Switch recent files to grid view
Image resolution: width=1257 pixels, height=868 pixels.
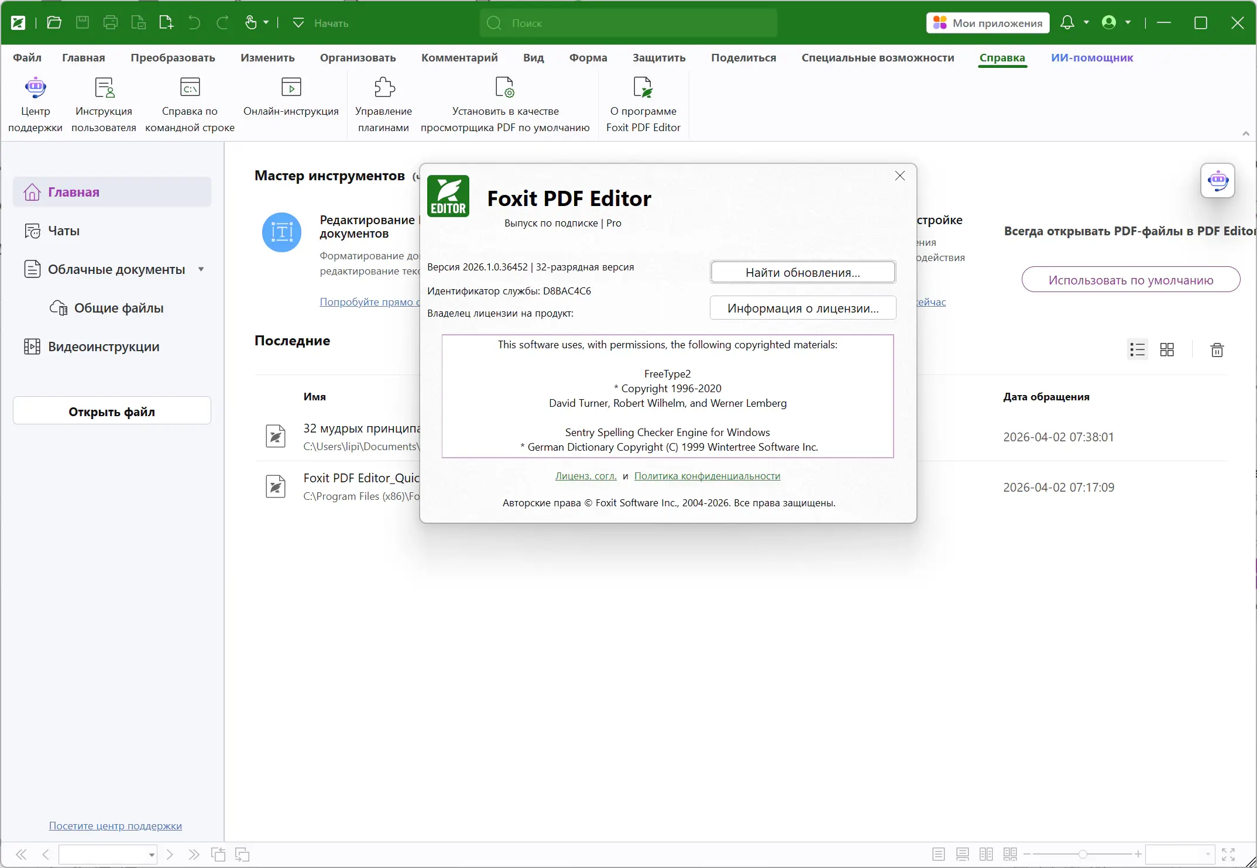1167,350
